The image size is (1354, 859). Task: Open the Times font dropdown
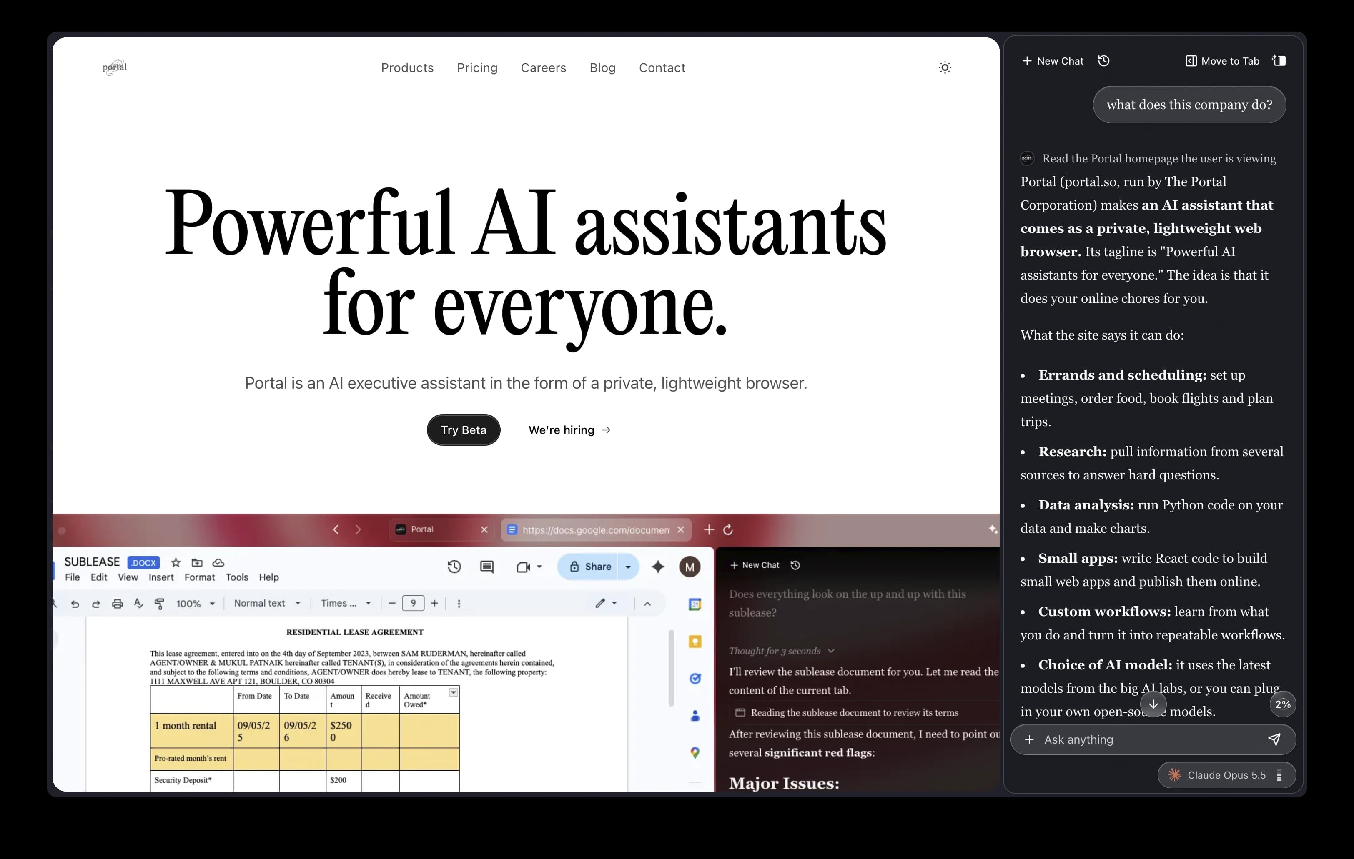(x=346, y=603)
